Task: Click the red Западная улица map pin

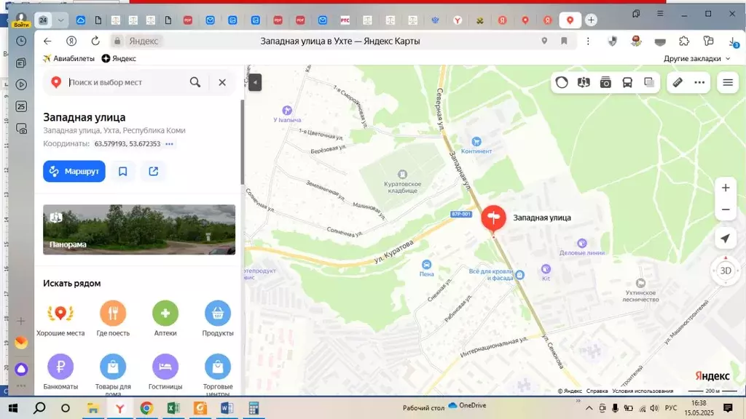Action: pos(493,218)
